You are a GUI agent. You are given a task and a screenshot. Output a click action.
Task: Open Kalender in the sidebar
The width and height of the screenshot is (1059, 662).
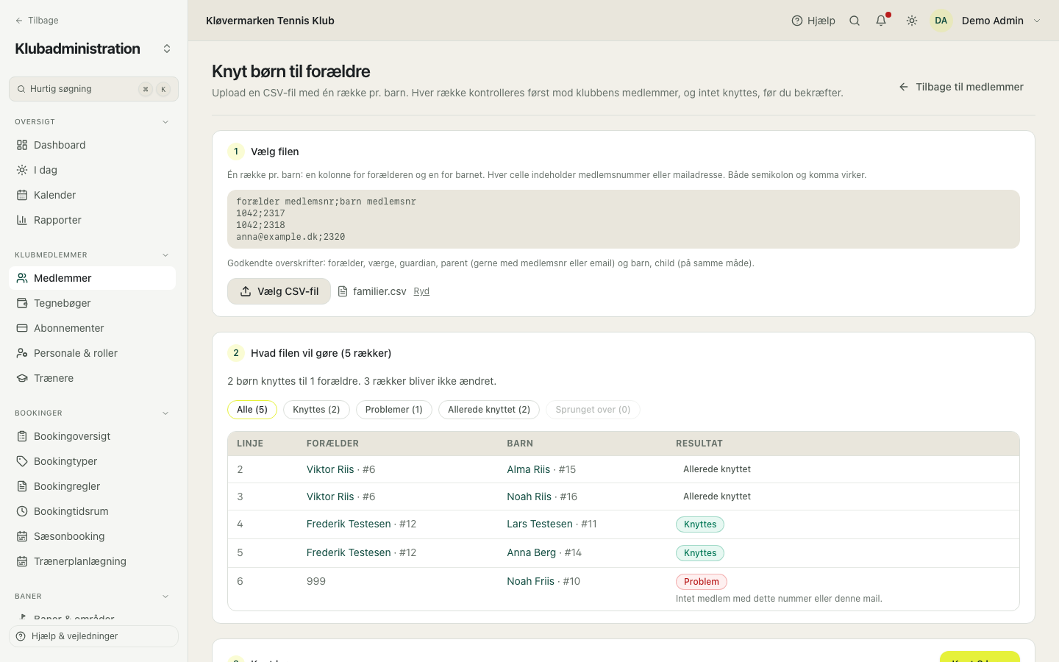pyautogui.click(x=92, y=195)
